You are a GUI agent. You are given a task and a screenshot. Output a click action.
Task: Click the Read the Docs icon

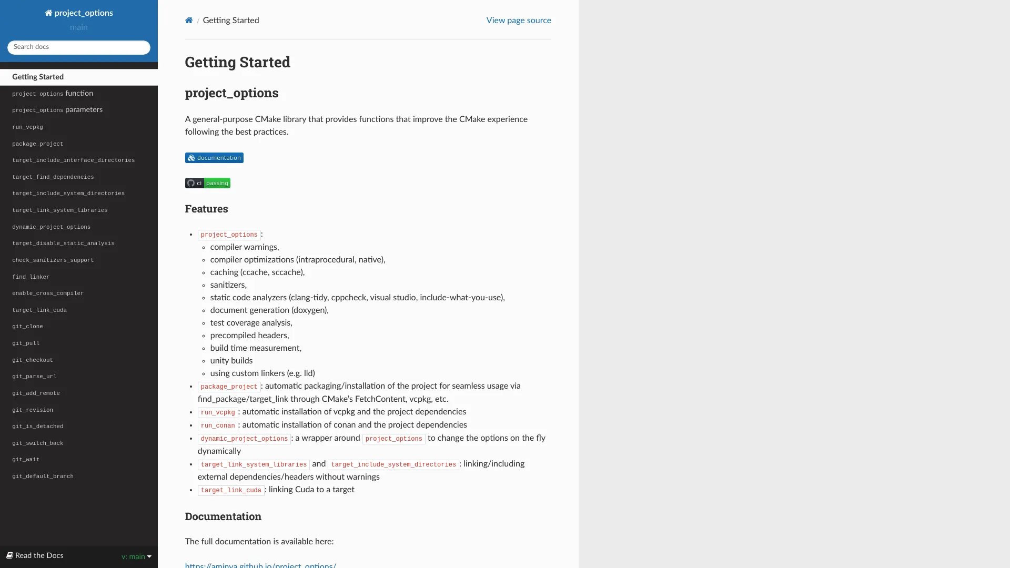(8, 555)
